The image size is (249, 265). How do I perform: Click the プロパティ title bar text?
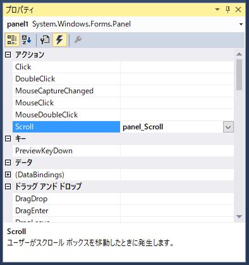tap(20, 9)
